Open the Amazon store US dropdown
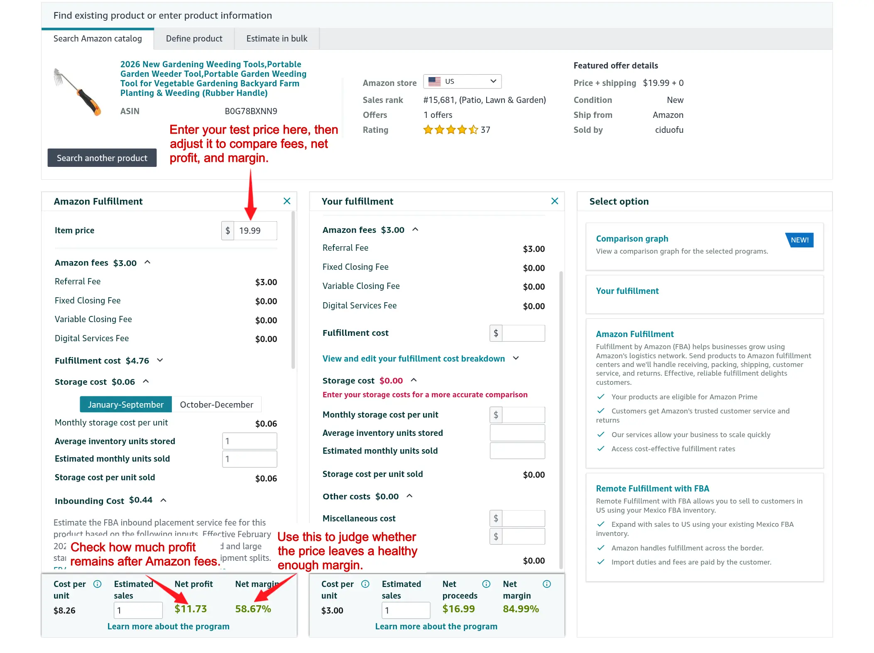 [x=462, y=81]
